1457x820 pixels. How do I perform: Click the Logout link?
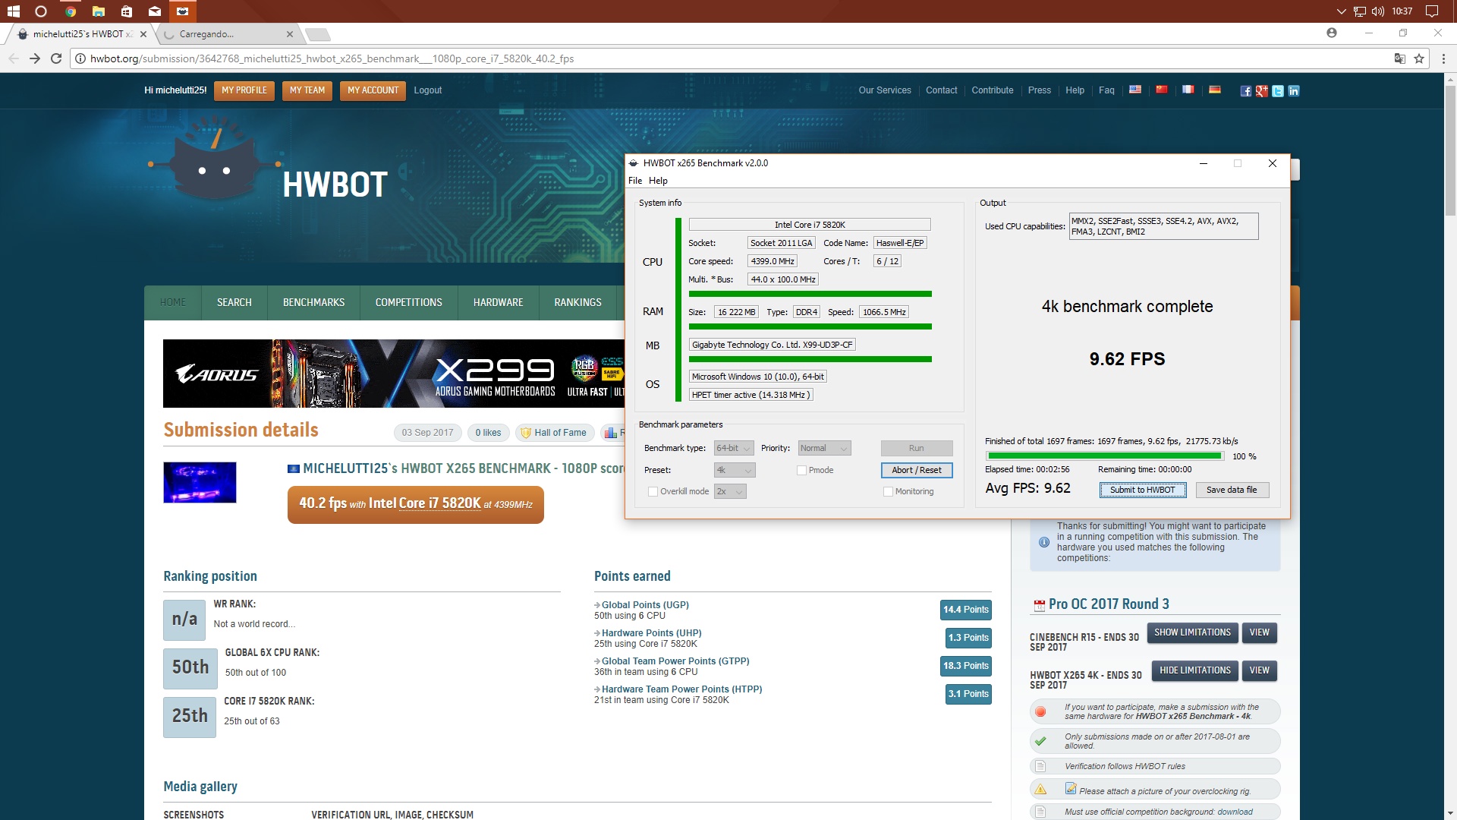[427, 90]
